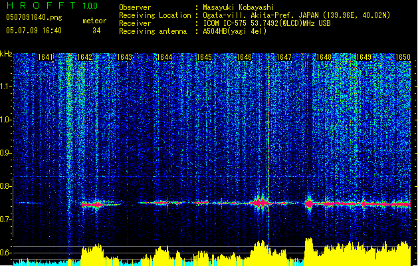The height and width of the screenshot is (266, 418).
Task: Click the 1648 time marker
Action: click(x=324, y=57)
